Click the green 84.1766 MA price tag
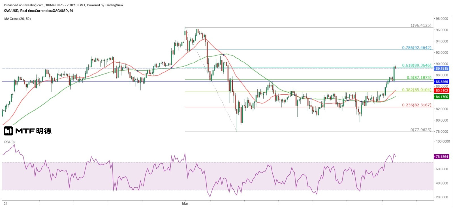The image size is (453, 208). pyautogui.click(x=442, y=97)
